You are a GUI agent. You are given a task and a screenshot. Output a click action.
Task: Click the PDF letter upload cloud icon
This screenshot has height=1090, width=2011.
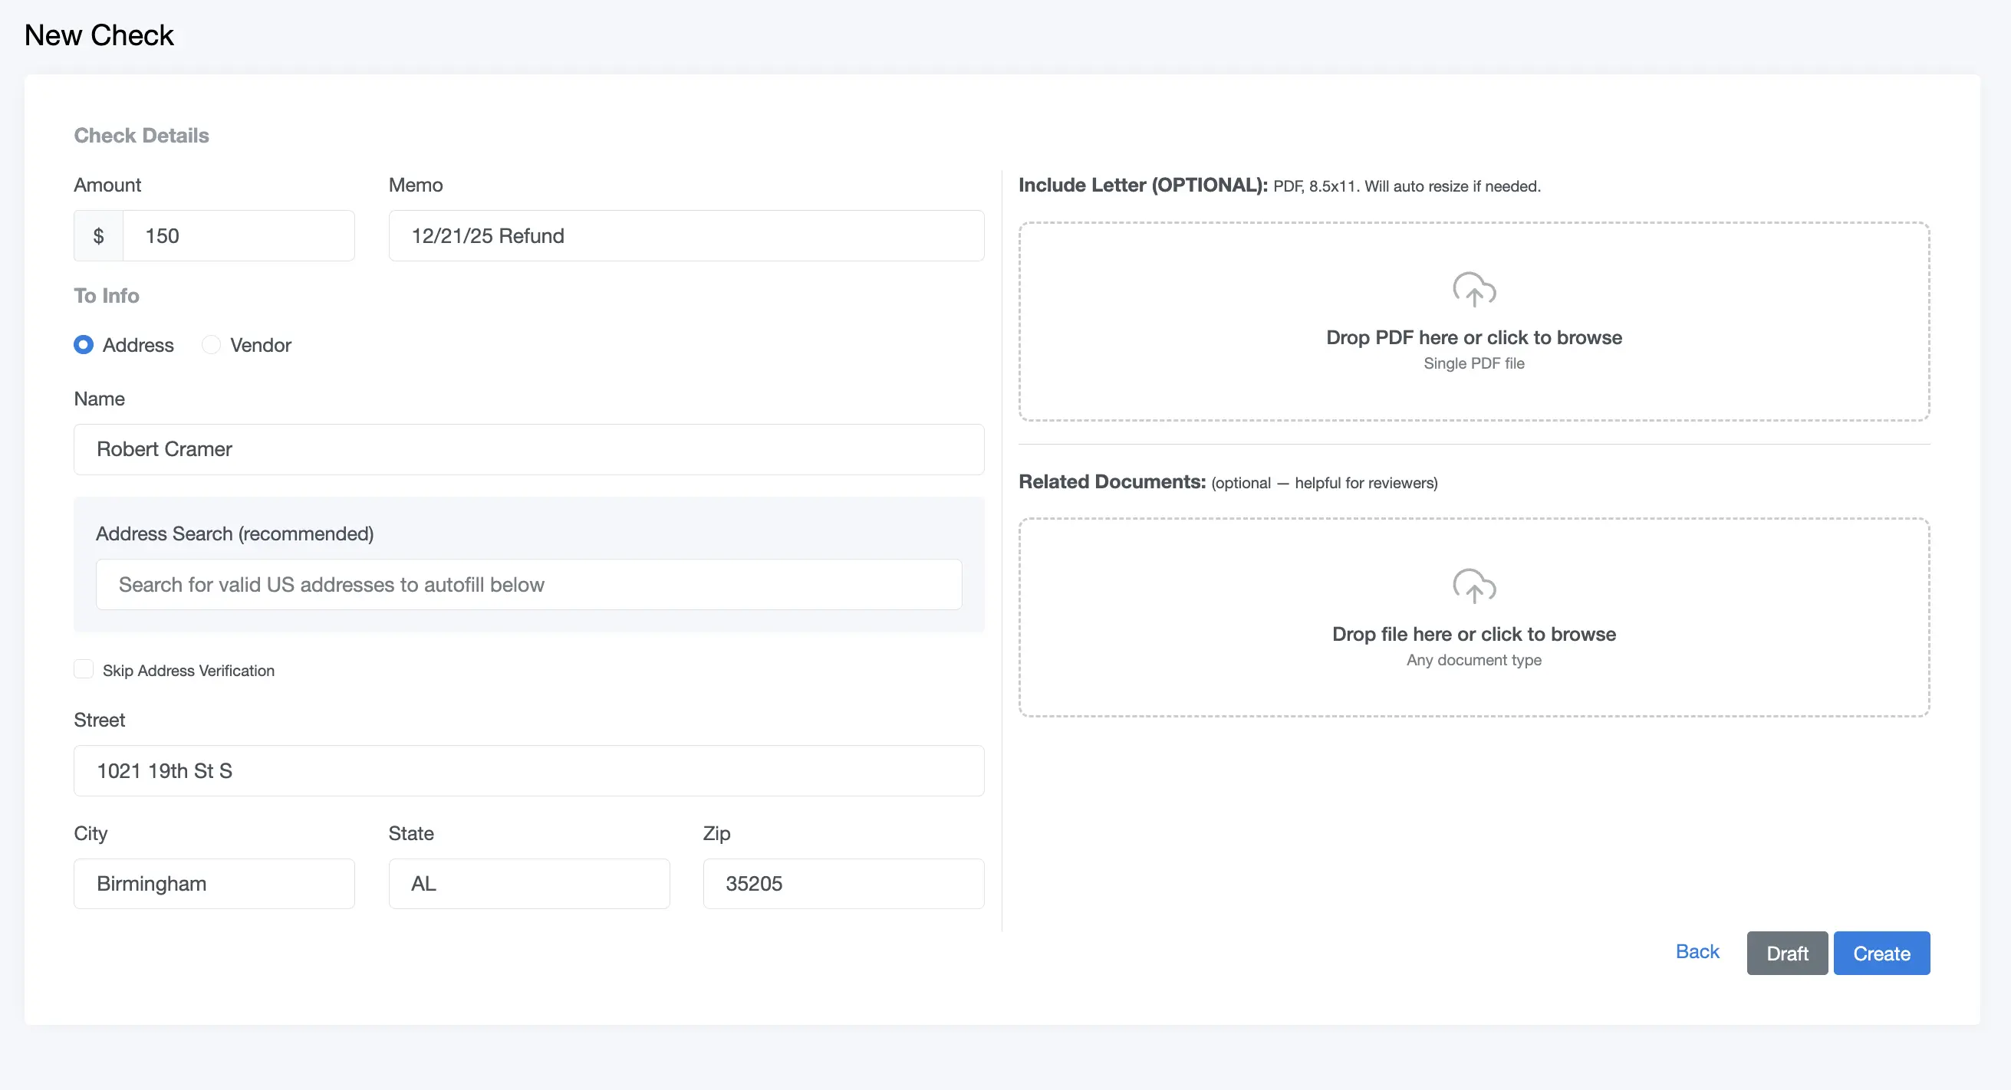point(1473,290)
